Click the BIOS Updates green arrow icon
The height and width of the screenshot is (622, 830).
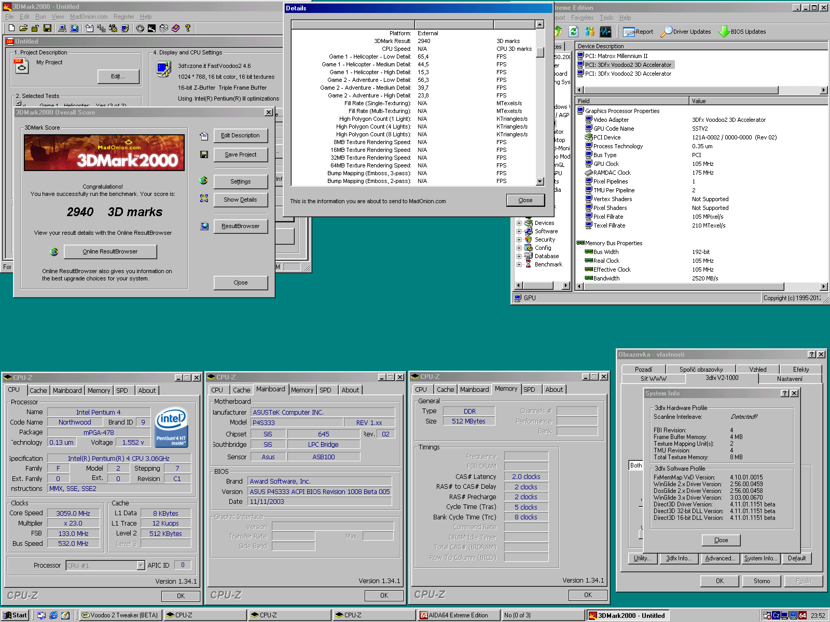(x=724, y=32)
